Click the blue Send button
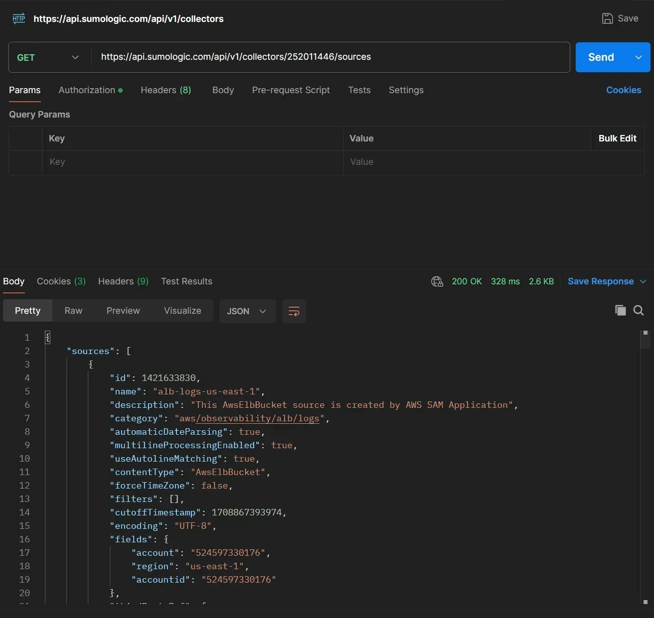654x618 pixels. tap(601, 57)
